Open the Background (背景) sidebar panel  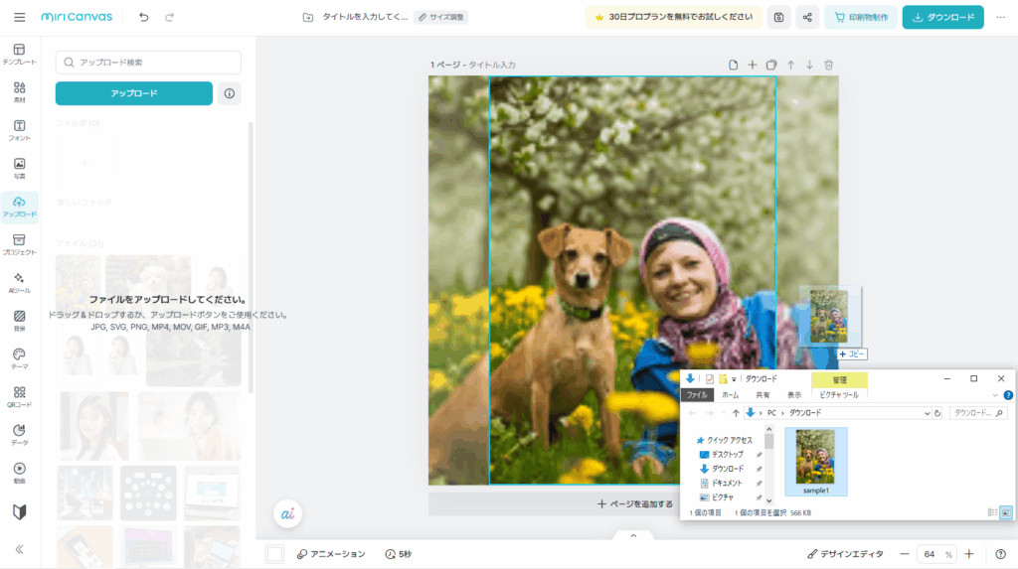[x=20, y=321]
